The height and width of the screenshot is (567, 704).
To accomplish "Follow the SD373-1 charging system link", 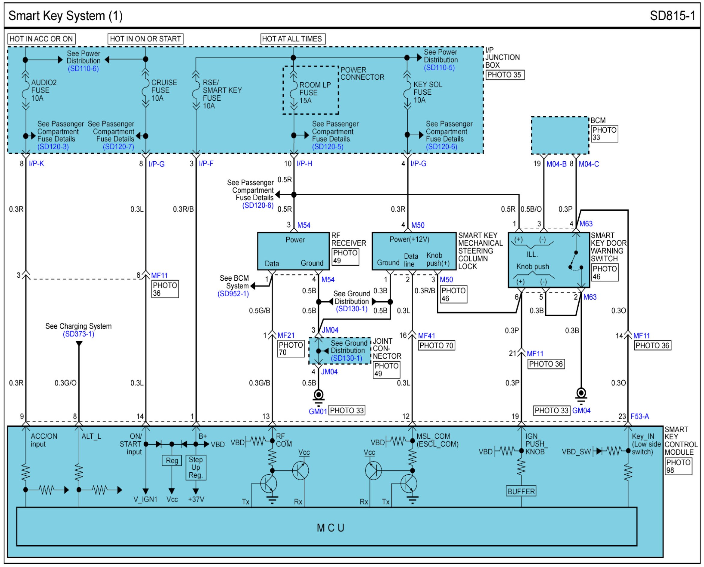I will 78,334.
